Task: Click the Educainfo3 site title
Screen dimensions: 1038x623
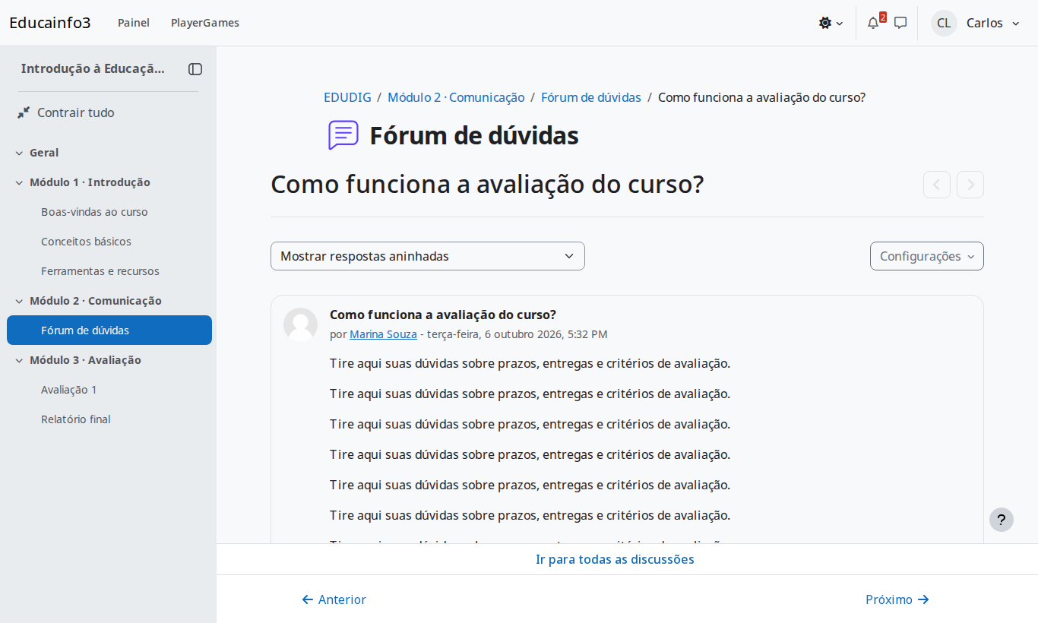Action: (x=50, y=23)
